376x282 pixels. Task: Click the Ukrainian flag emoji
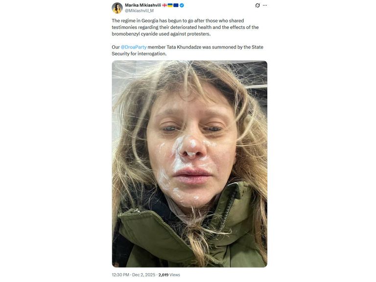click(170, 5)
